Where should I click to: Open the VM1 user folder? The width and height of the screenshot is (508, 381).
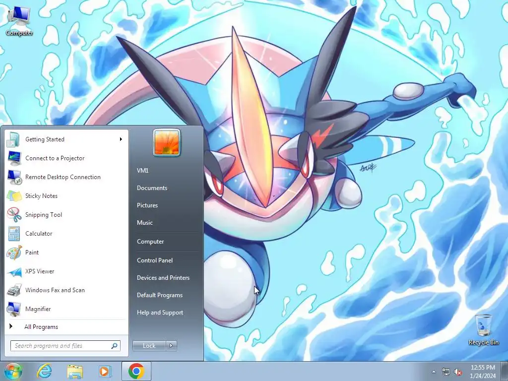click(142, 171)
